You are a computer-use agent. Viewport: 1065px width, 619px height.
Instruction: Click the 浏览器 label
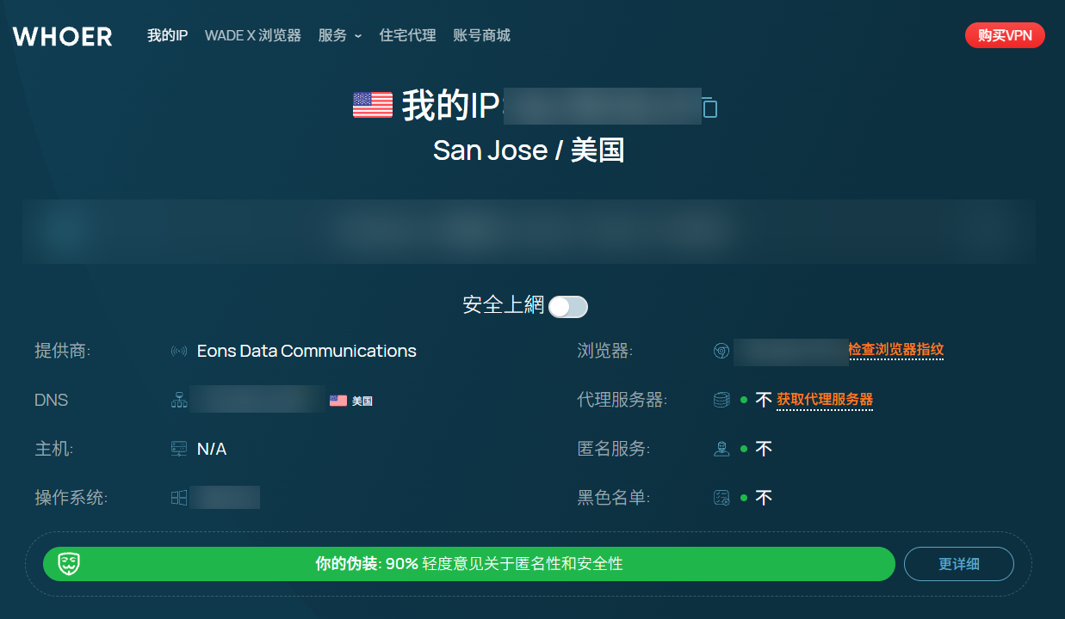605,351
